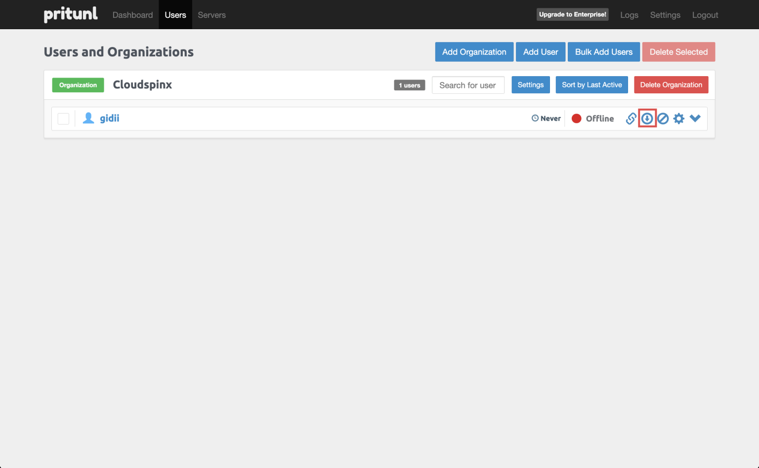
Task: Expand details for user gidii
Action: [695, 118]
